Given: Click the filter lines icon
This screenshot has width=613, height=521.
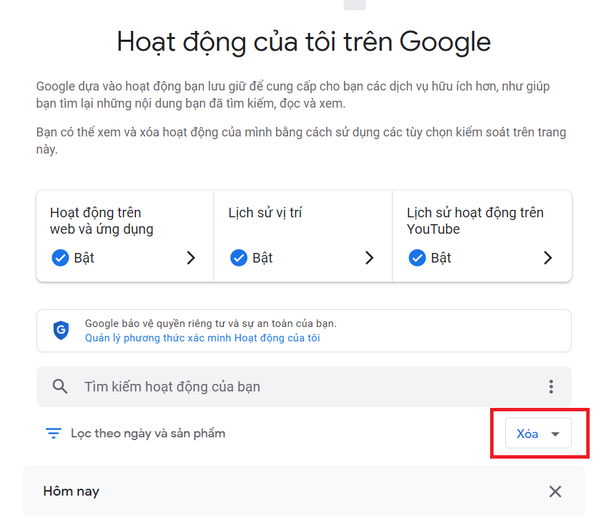Looking at the screenshot, I should pyautogui.click(x=54, y=433).
